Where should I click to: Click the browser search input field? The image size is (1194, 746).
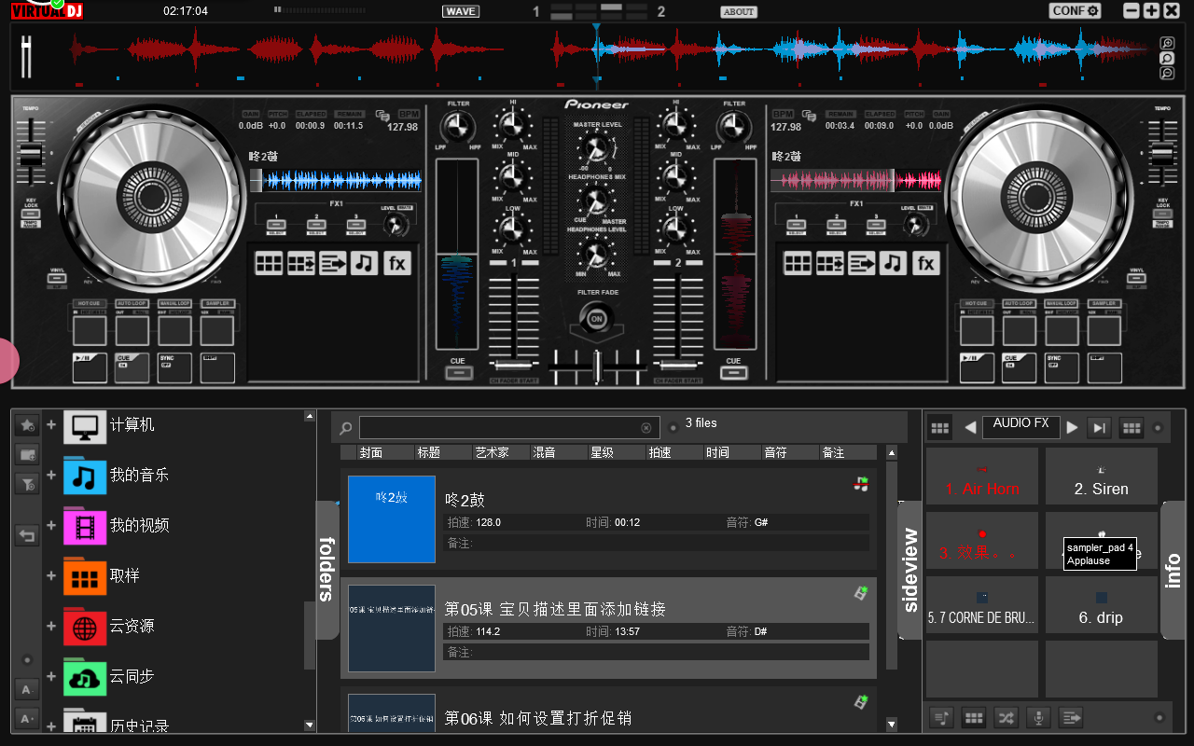click(509, 428)
